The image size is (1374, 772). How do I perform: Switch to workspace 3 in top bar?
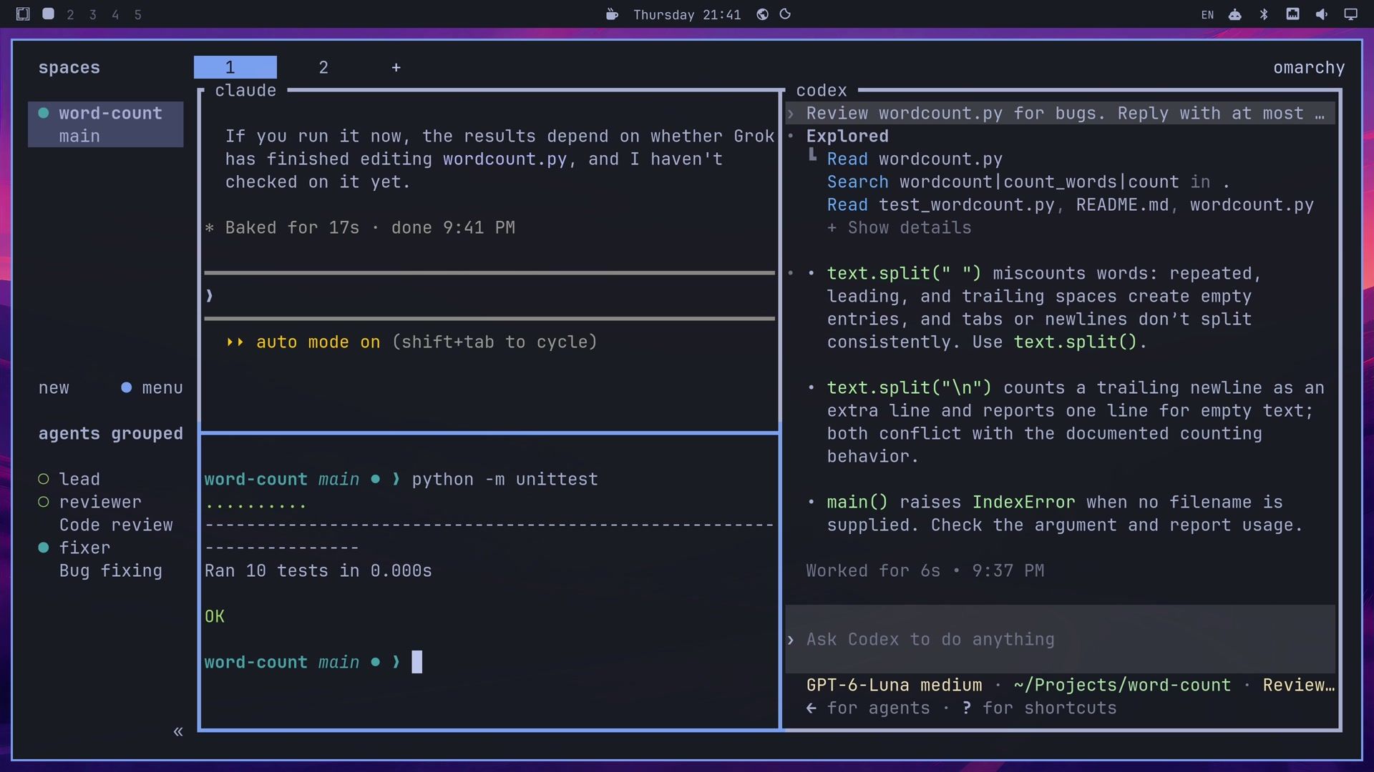coord(92,15)
